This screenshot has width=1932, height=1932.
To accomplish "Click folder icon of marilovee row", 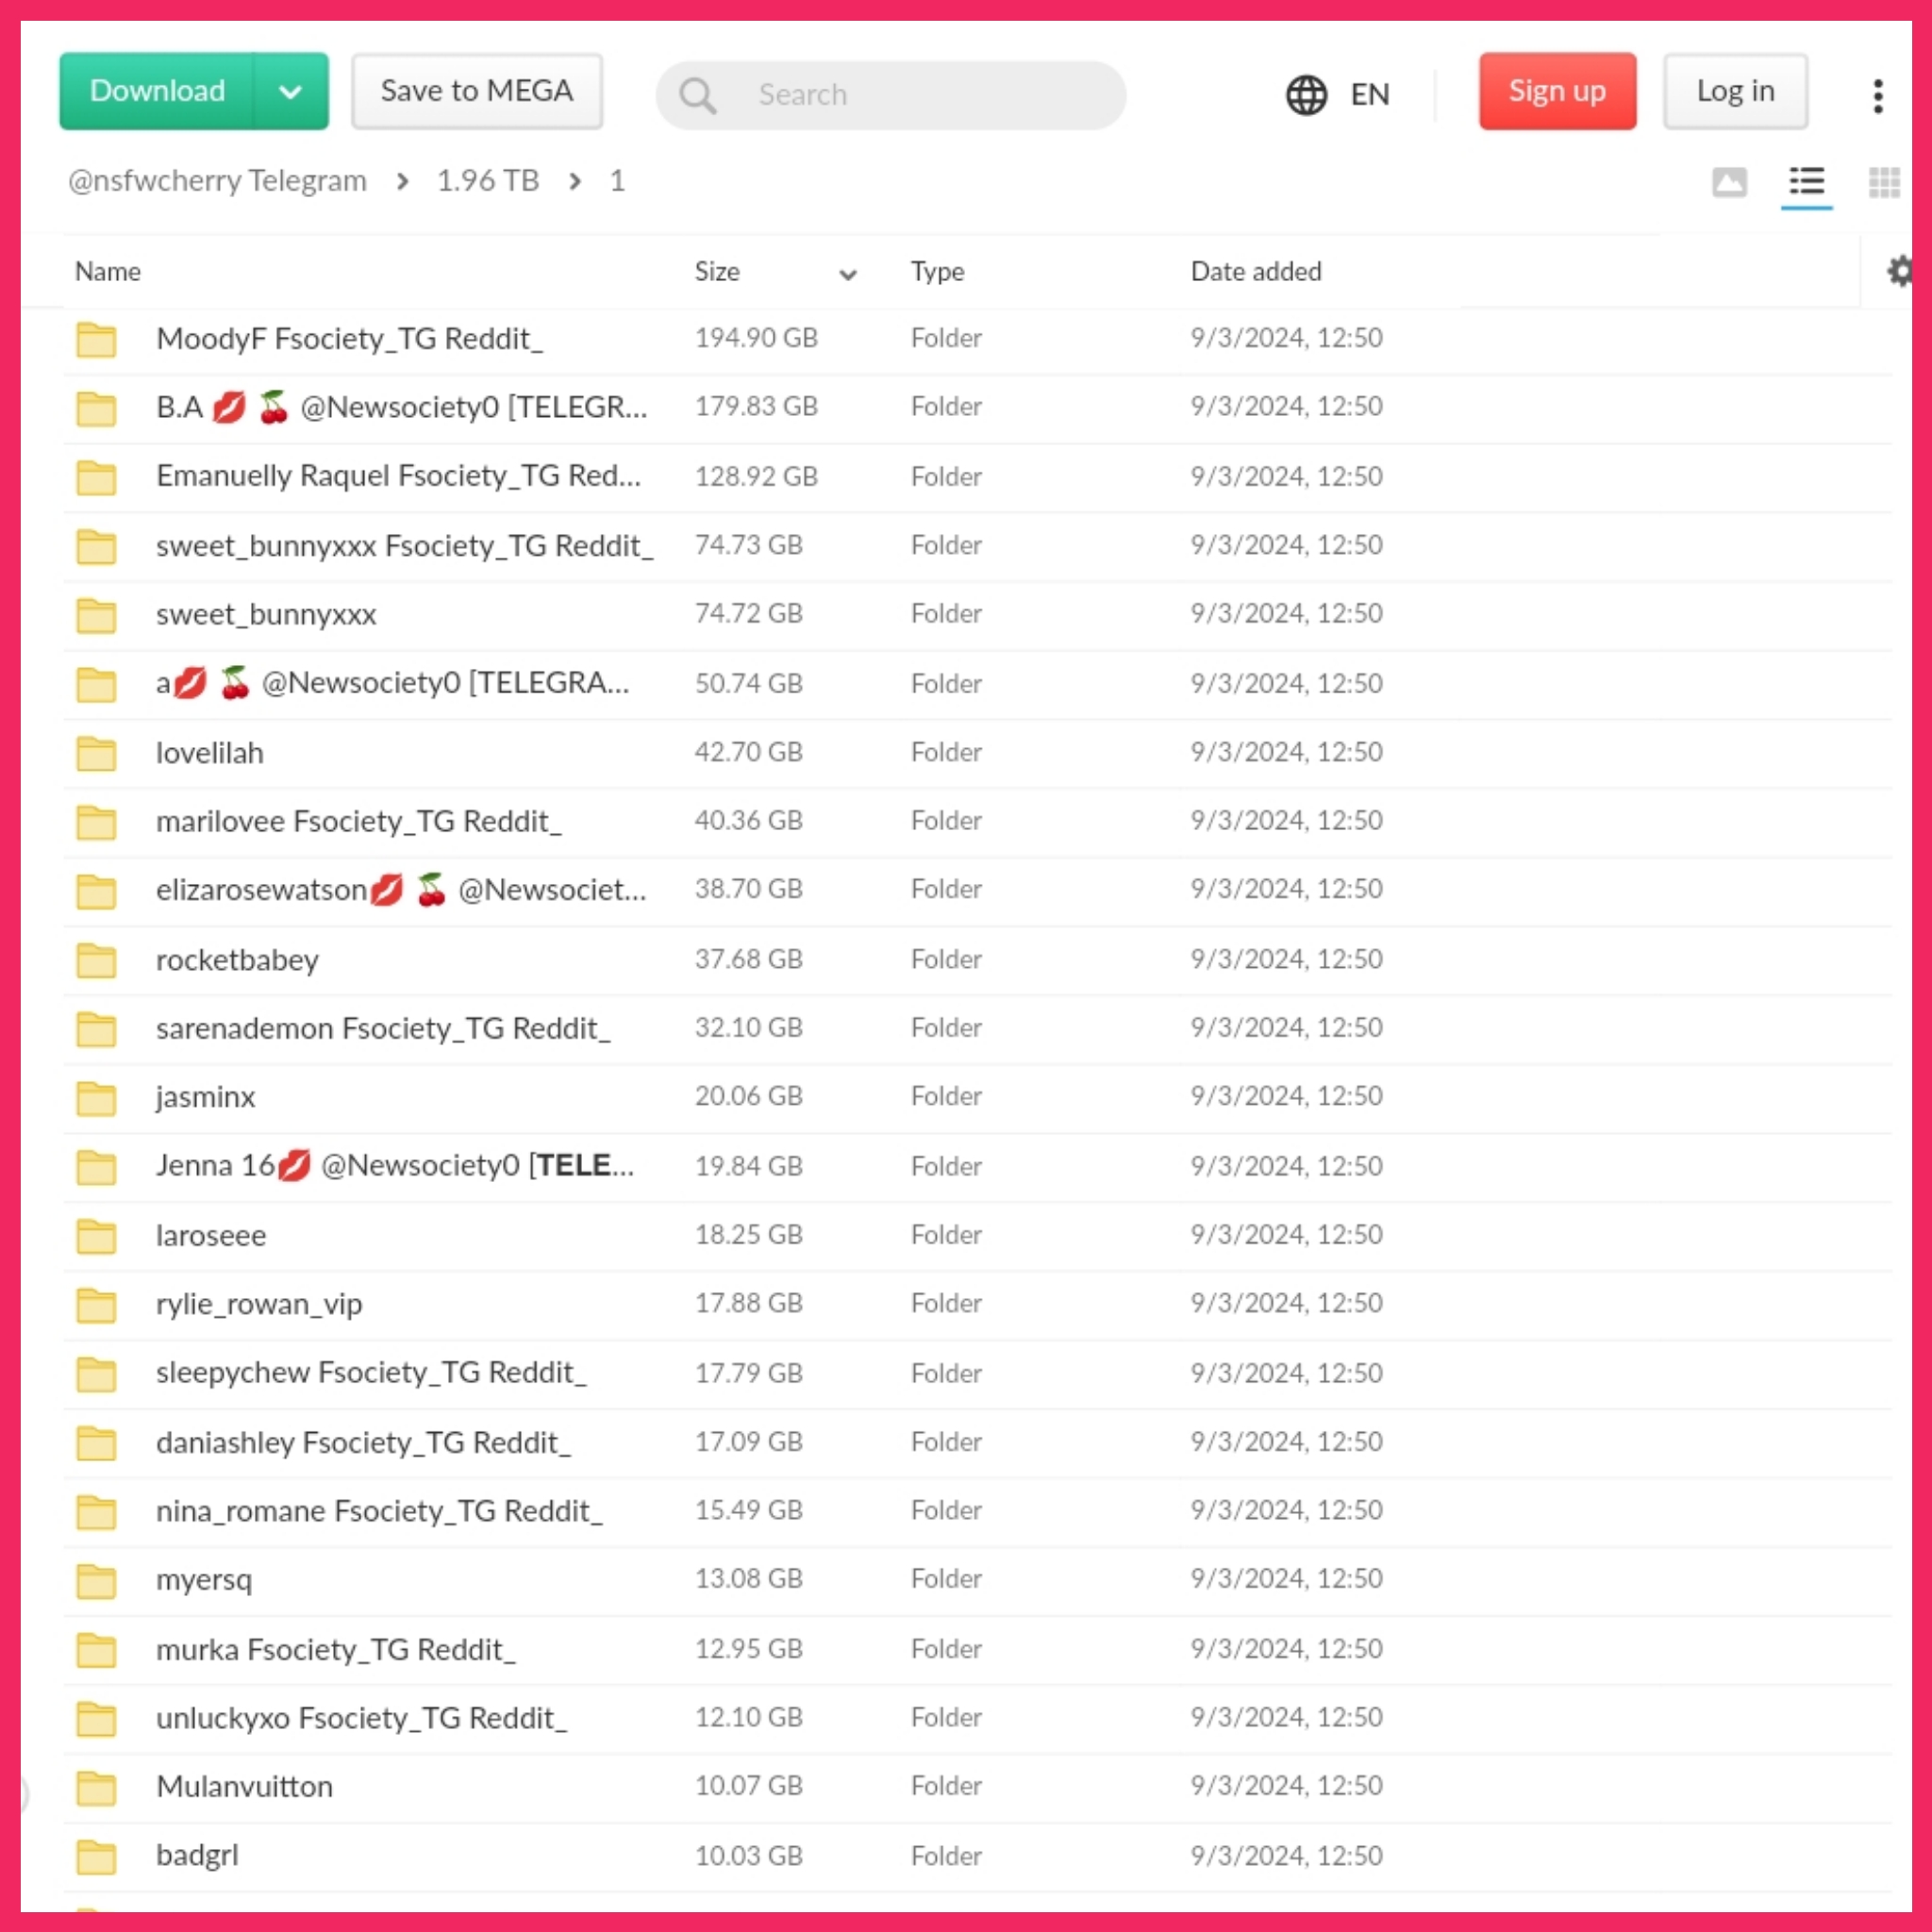I will pos(96,823).
